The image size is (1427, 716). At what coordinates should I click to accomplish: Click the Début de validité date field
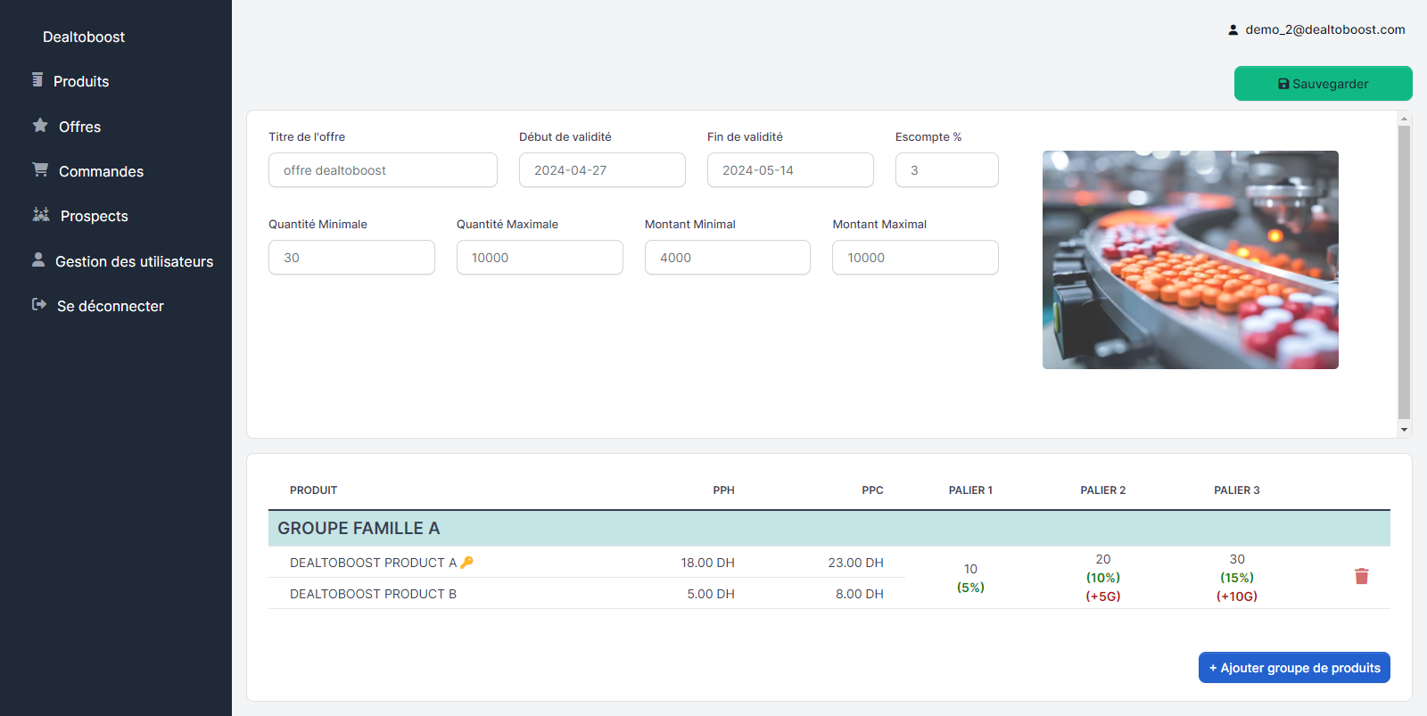tap(602, 170)
